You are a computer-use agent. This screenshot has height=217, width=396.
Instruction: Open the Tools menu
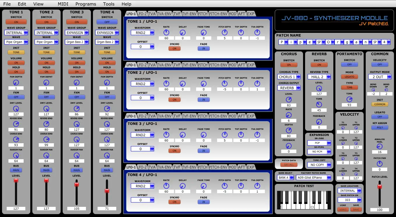[109, 4]
